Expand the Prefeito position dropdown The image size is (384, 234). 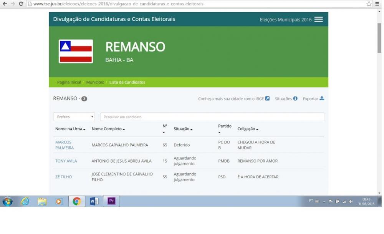pos(74,117)
